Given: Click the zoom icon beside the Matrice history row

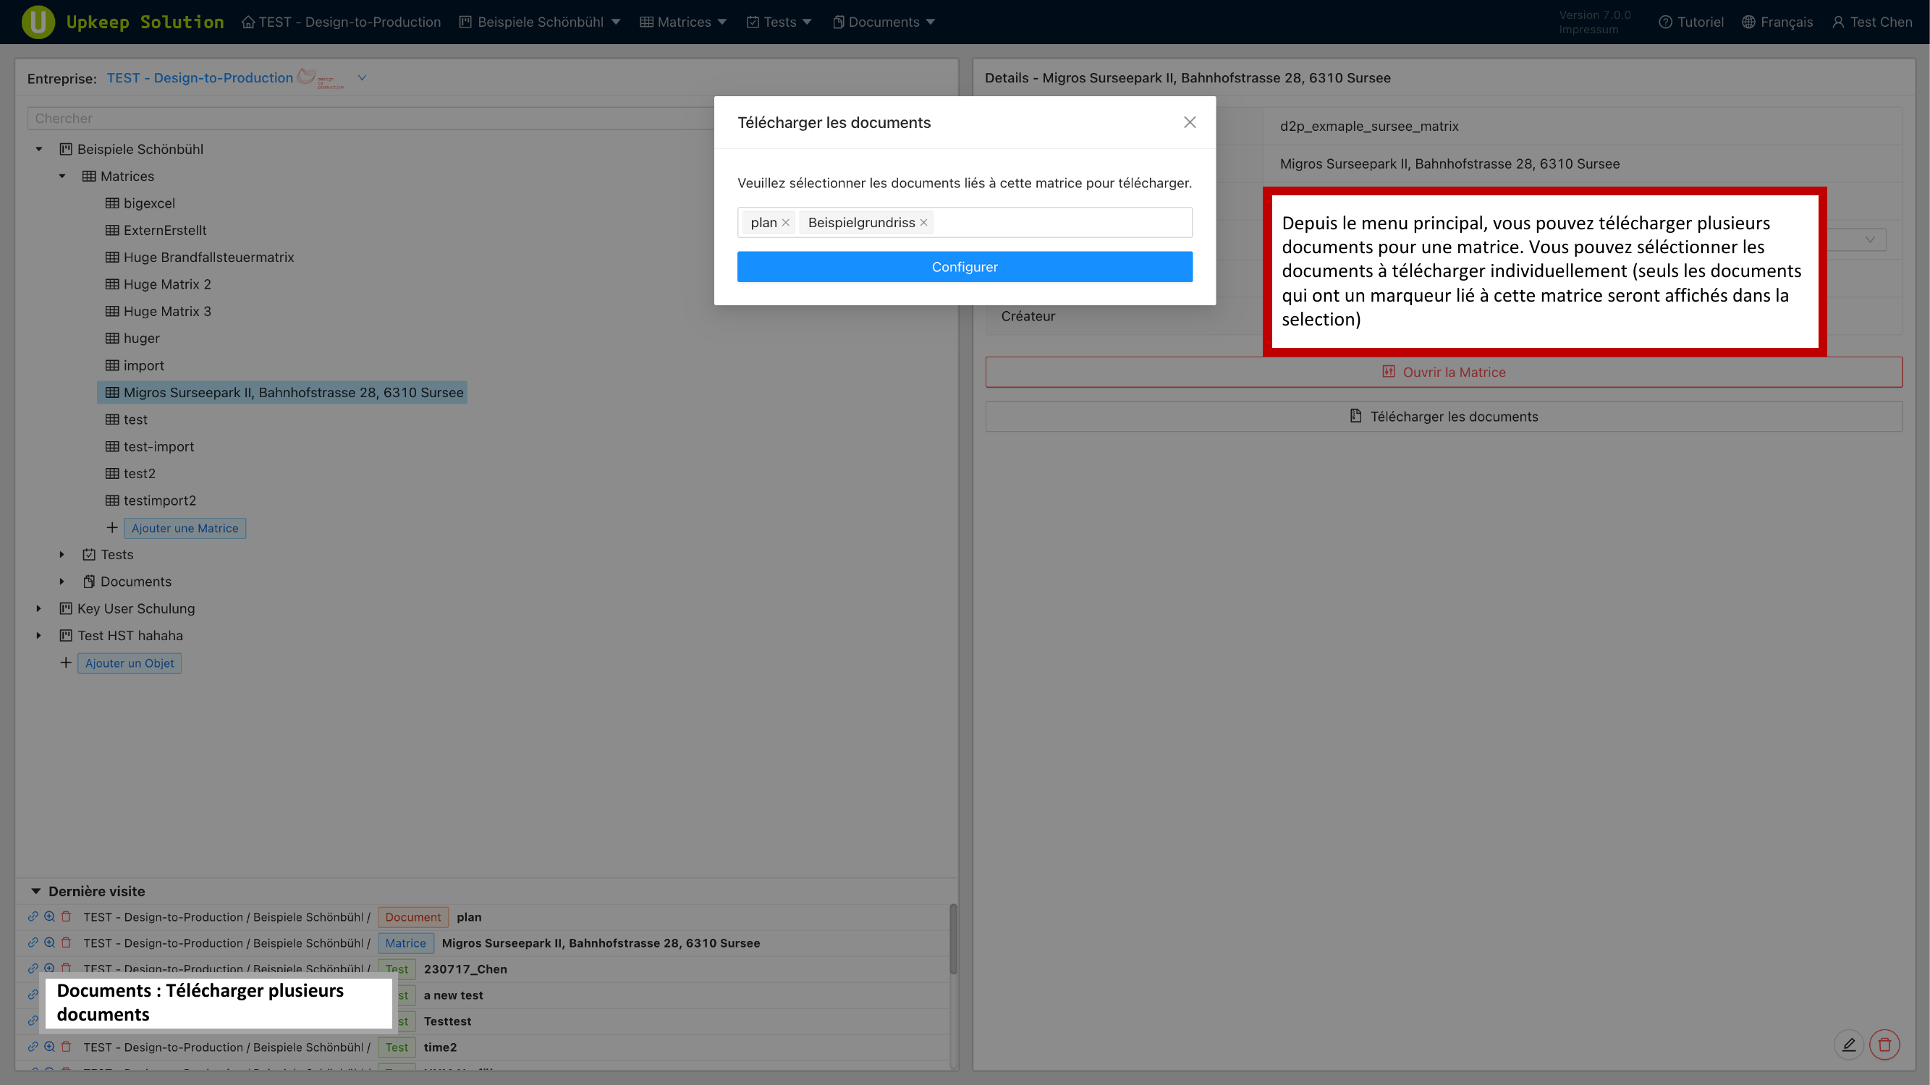Looking at the screenshot, I should [x=49, y=943].
